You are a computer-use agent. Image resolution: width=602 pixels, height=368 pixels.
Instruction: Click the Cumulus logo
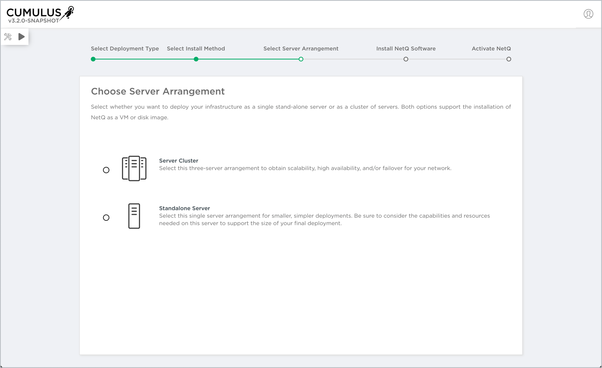coord(40,13)
